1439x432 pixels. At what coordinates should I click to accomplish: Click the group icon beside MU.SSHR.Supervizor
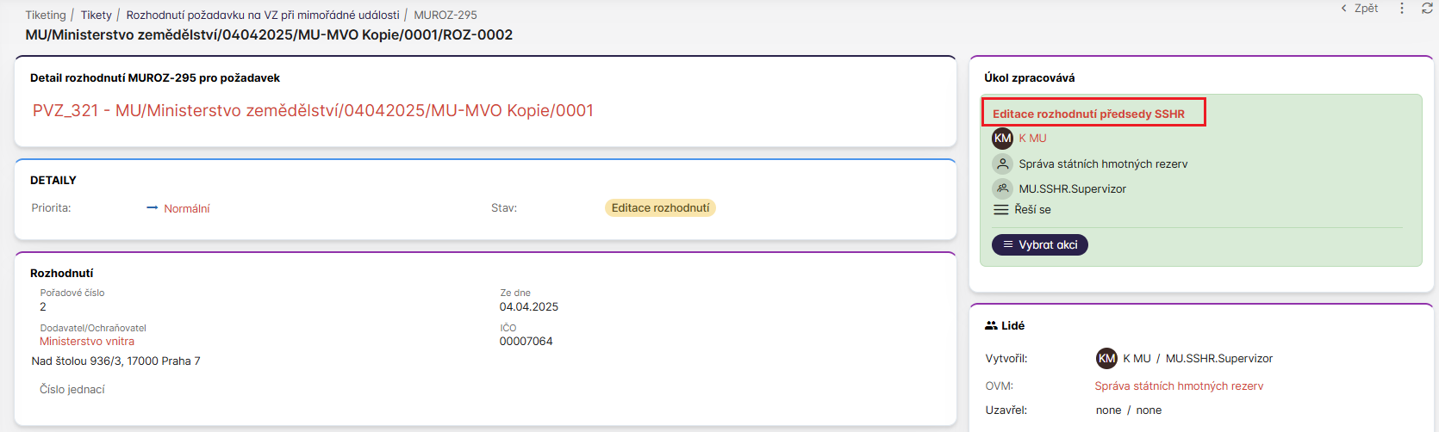click(x=1002, y=188)
